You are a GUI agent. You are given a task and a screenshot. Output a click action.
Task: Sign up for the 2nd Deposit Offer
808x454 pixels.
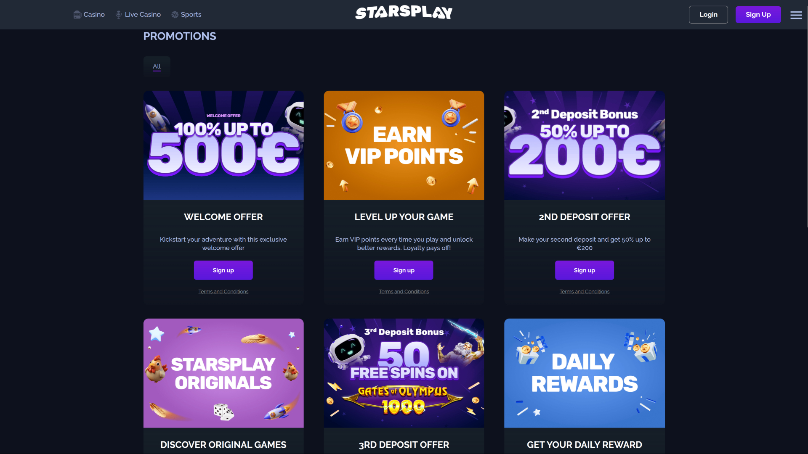[584, 270]
